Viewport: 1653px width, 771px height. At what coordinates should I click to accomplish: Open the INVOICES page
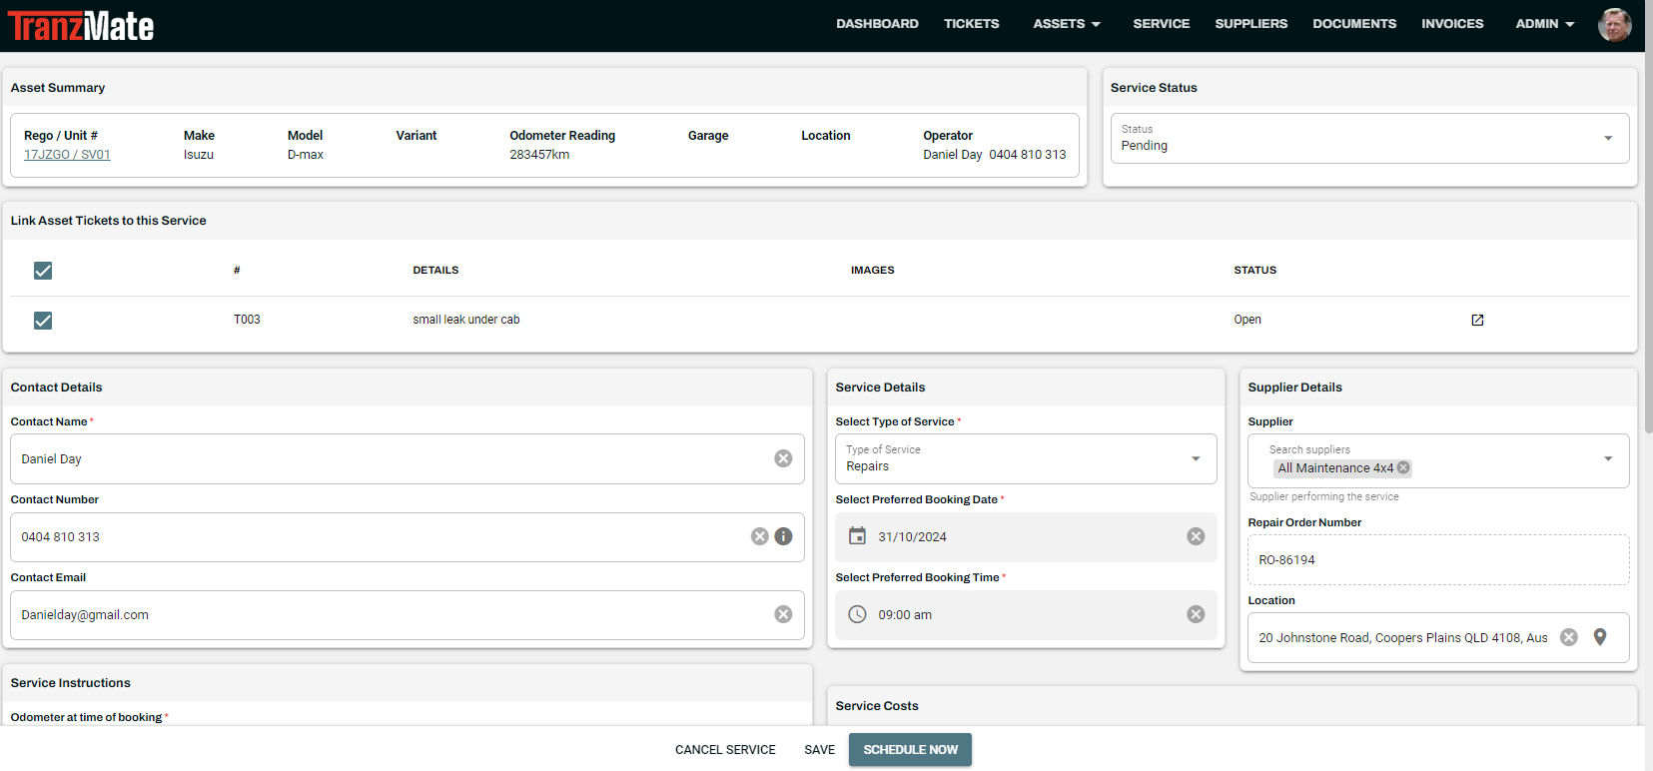tap(1452, 24)
